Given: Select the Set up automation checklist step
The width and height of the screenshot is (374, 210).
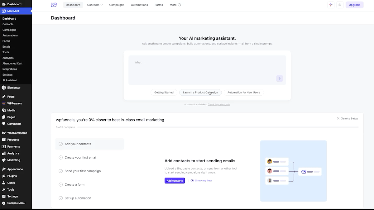Looking at the screenshot, I should tap(90, 198).
